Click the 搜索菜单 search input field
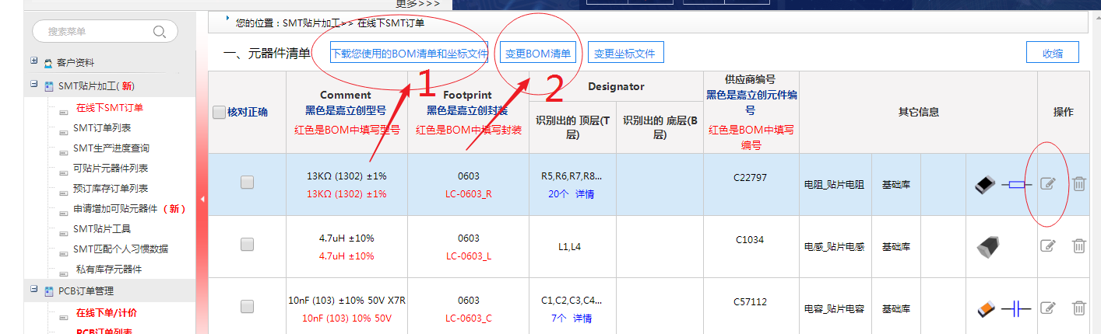The image size is (1101, 334). tap(93, 32)
